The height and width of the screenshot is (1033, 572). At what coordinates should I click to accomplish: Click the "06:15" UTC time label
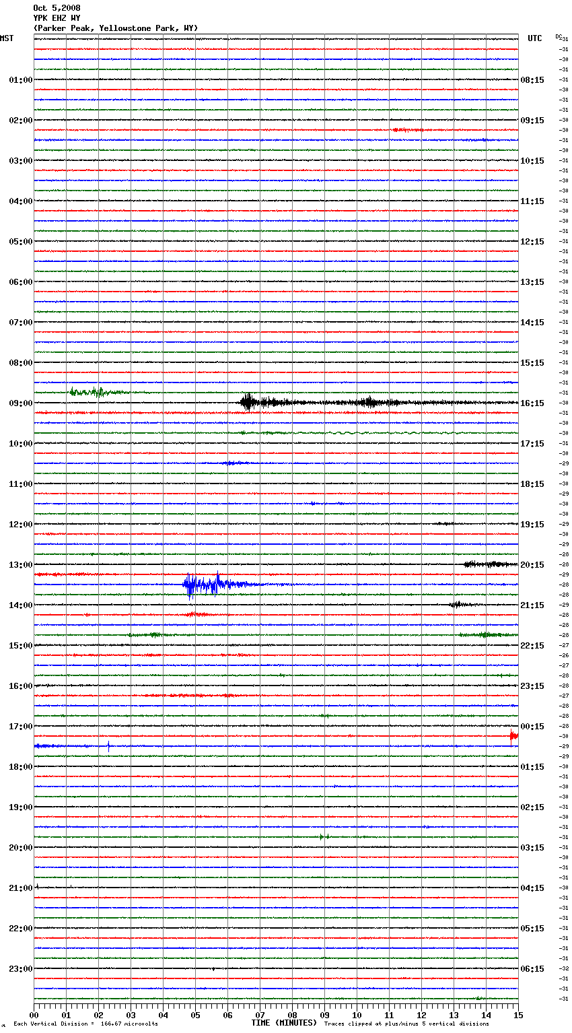click(x=532, y=969)
